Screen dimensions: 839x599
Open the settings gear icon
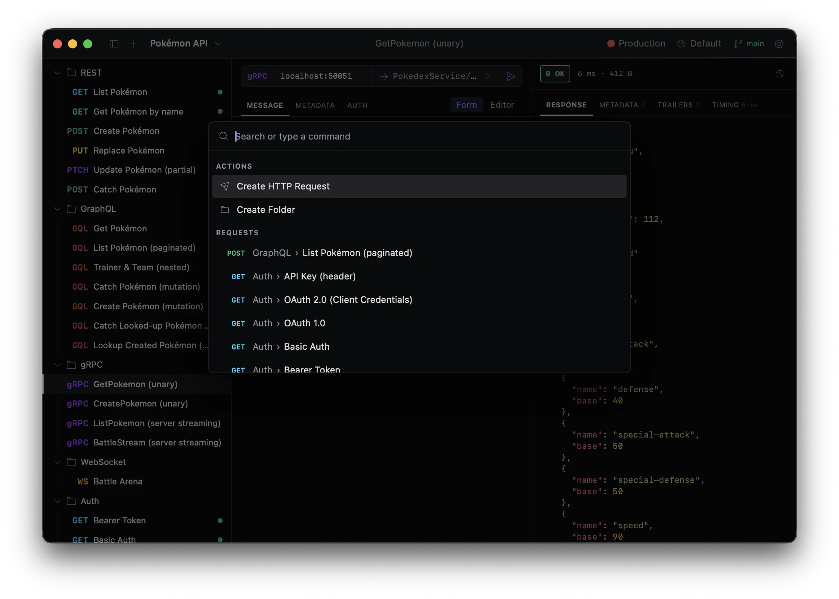[779, 44]
